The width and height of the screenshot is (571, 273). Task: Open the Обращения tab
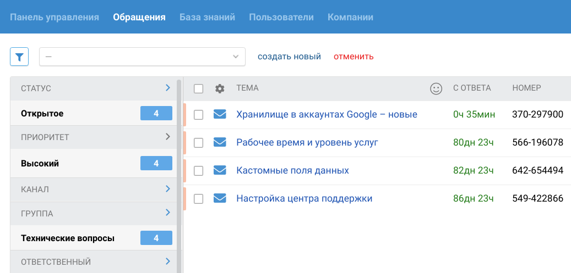click(139, 17)
